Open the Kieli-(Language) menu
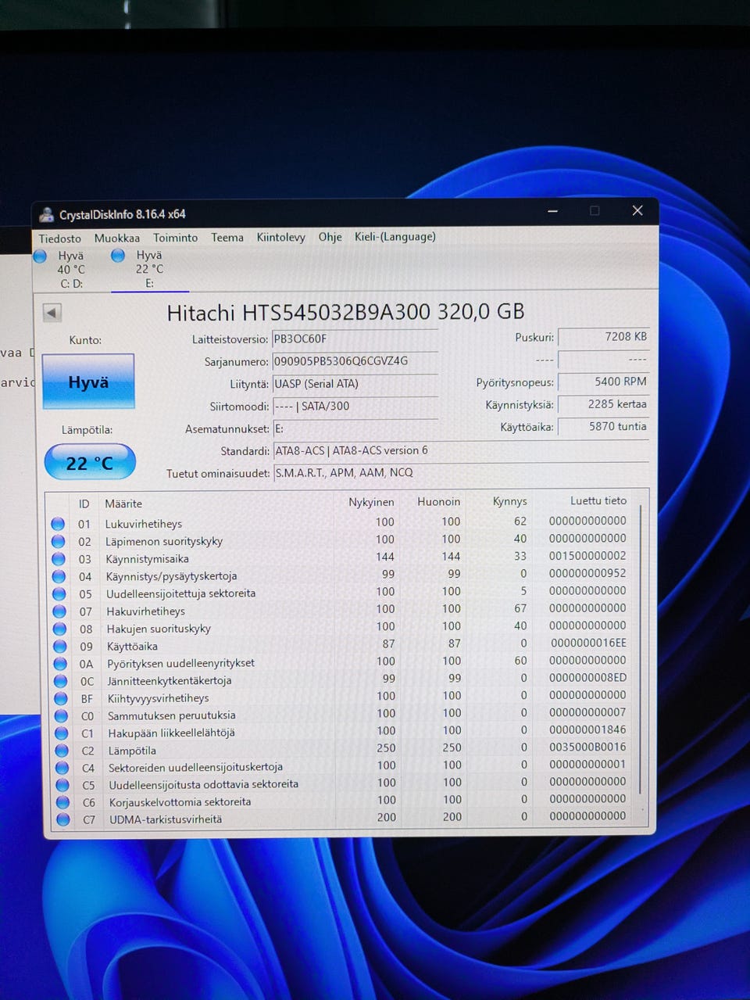The image size is (750, 1000). [x=395, y=237]
